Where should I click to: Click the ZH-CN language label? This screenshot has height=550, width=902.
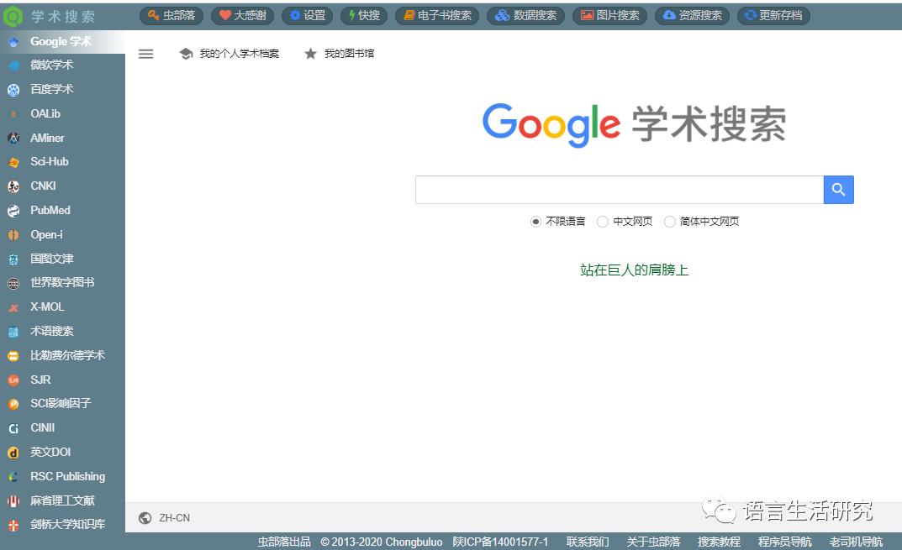[174, 518]
